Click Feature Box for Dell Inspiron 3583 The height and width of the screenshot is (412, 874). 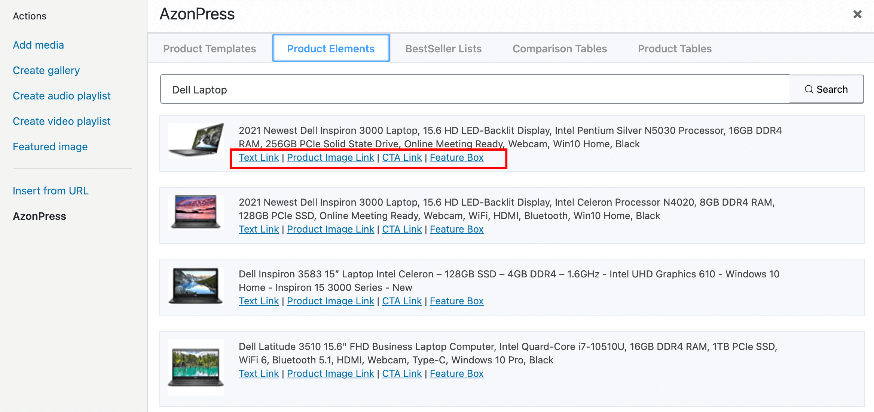coord(456,301)
